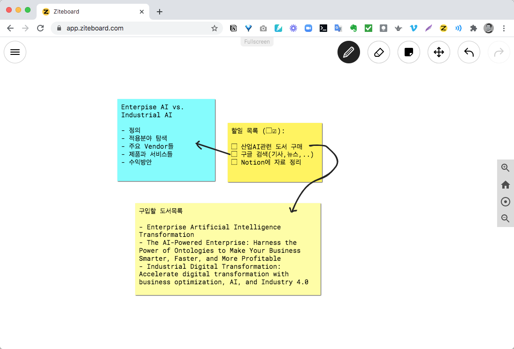Open the extensions puzzle menu
This screenshot has height=349, width=514.
point(473,28)
